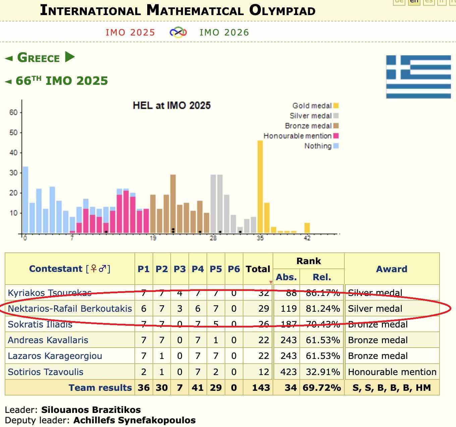The width and height of the screenshot is (456, 427).
Task: Click the chart title HEL at IMO 2025
Action: pos(172,105)
